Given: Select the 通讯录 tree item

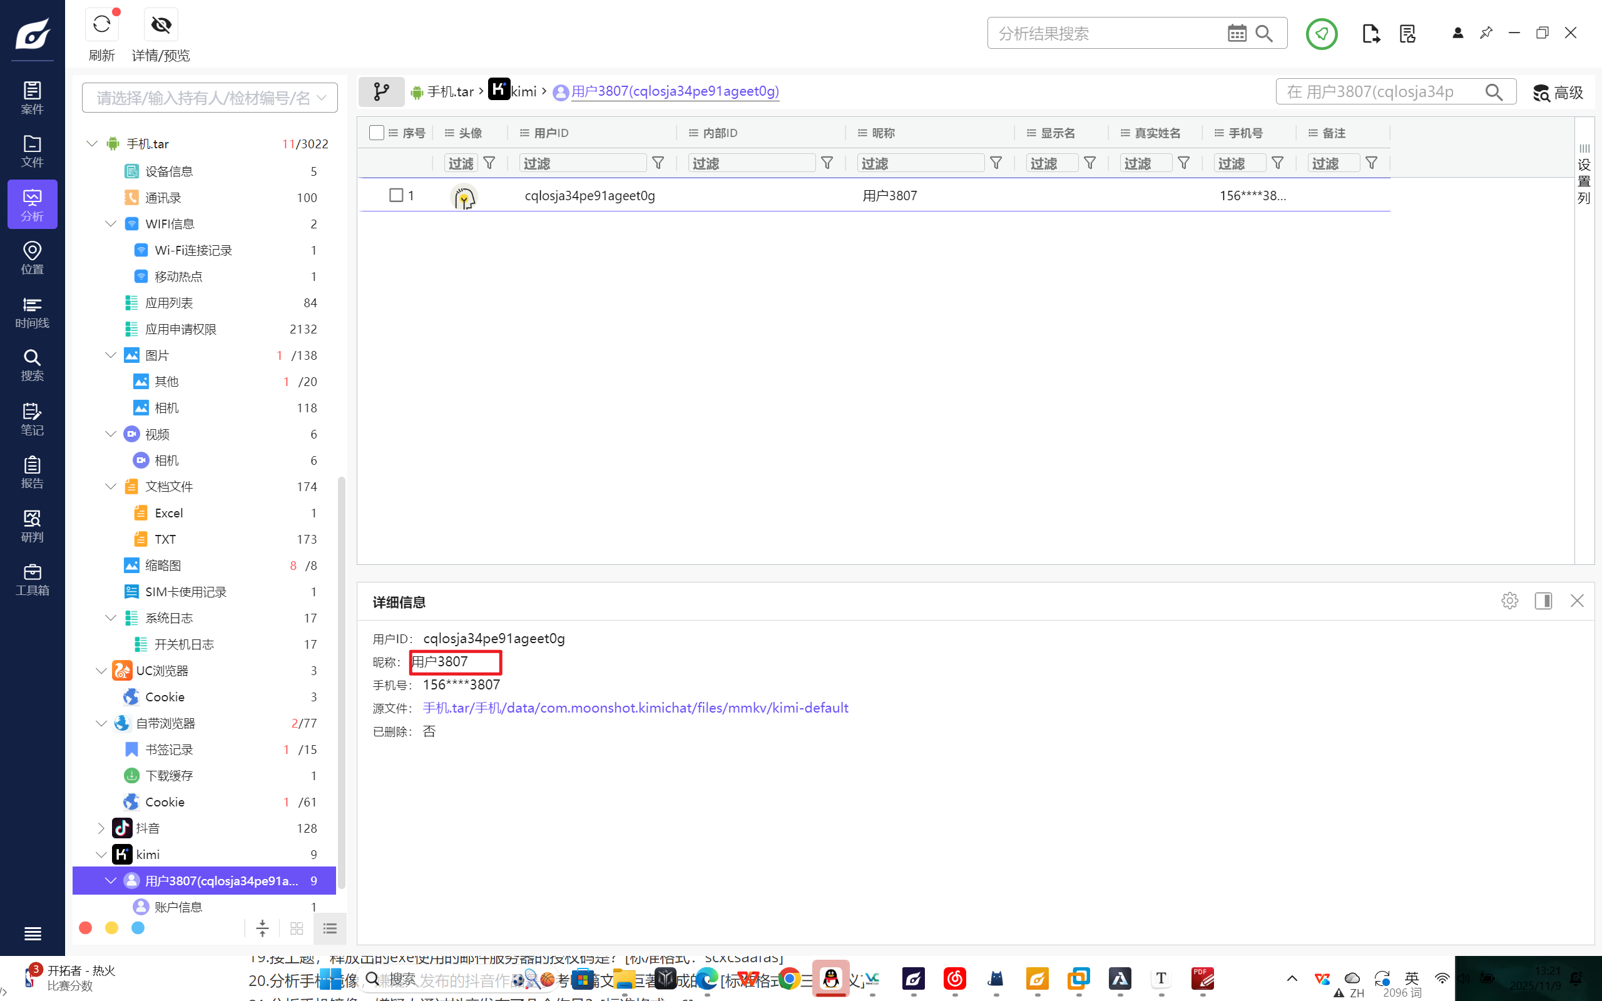Looking at the screenshot, I should pyautogui.click(x=163, y=198).
